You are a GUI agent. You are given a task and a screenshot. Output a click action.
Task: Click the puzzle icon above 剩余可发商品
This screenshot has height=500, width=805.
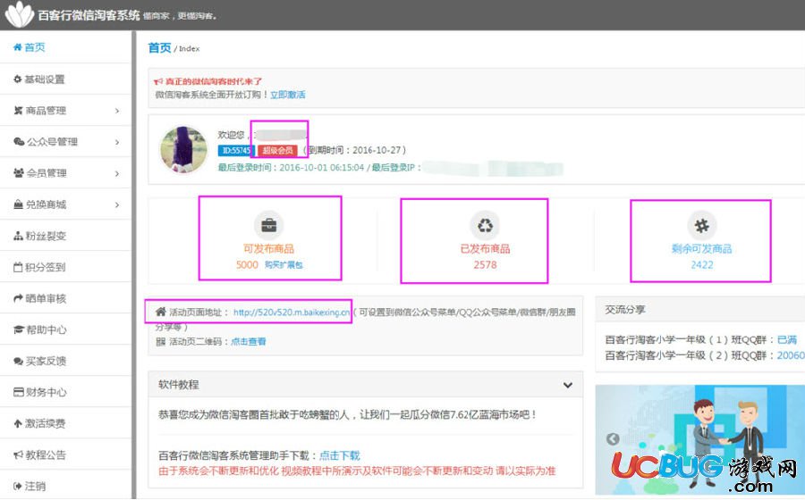pos(702,225)
